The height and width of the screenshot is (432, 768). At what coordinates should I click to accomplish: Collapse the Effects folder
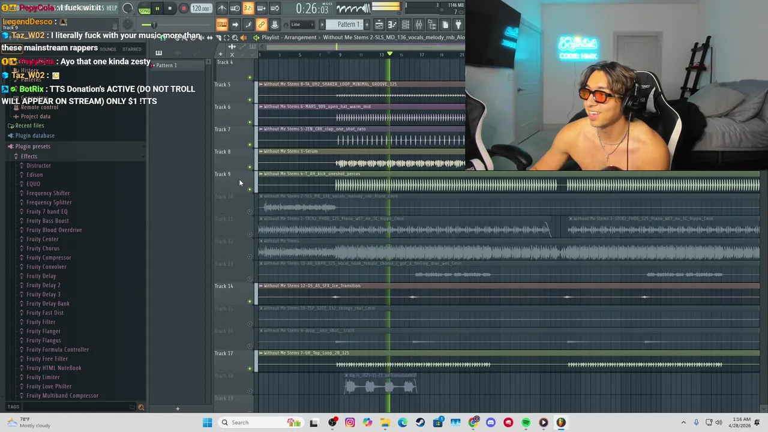click(28, 156)
